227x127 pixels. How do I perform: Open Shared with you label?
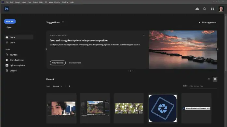coord(17,60)
